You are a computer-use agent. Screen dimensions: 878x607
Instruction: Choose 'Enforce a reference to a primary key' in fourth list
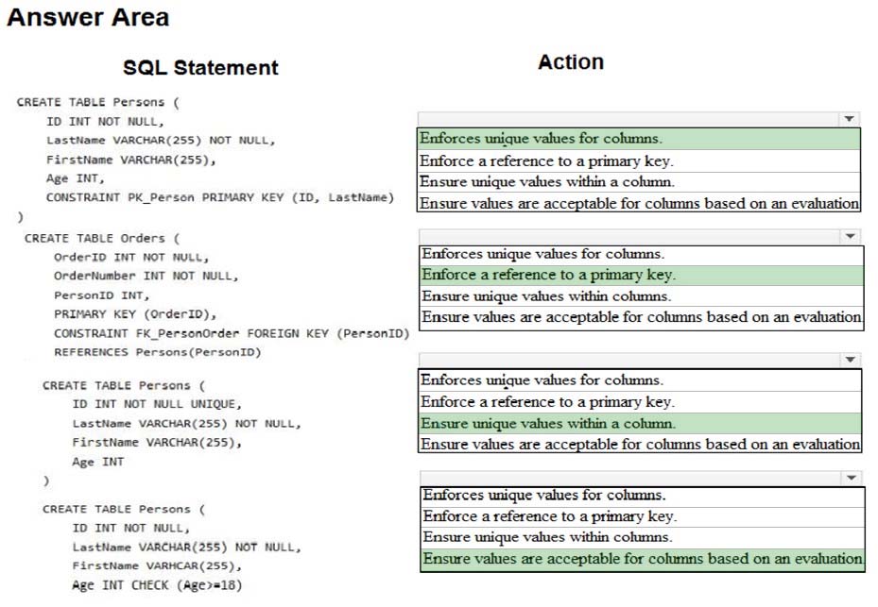click(x=643, y=517)
